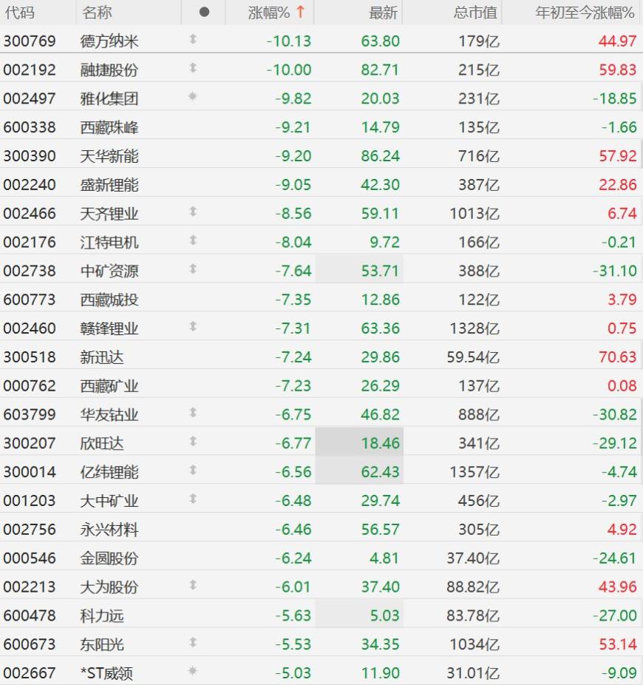Click the marker icon in the 江特电机 row
The image size is (643, 685).
tap(193, 240)
